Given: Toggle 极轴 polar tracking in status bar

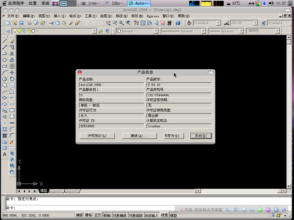Looking at the screenshot, I should 107,215.
